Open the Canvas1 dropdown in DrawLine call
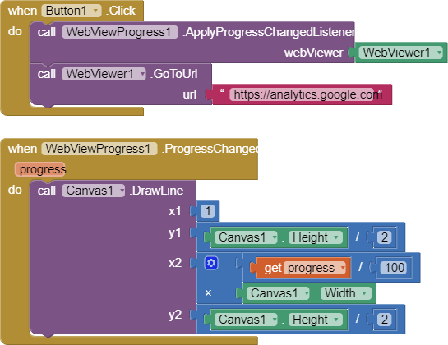448x345 pixels. [94, 191]
